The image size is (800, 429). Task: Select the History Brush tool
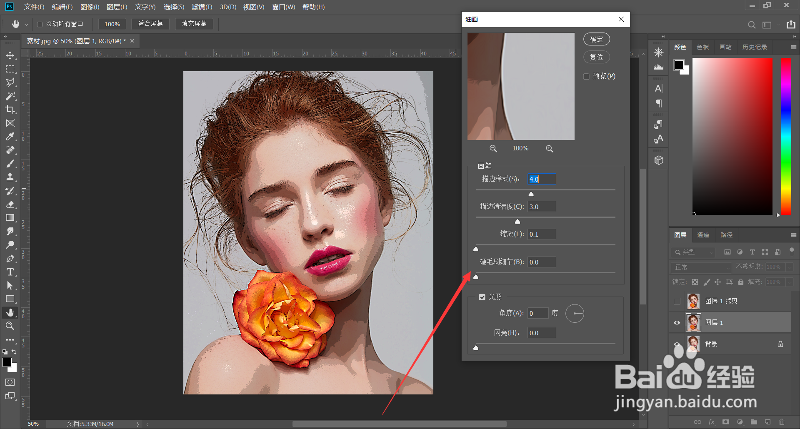pyautogui.click(x=10, y=191)
